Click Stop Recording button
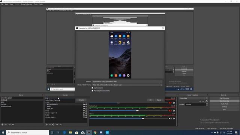The width and height of the screenshot is (240, 135). [x=224, y=101]
